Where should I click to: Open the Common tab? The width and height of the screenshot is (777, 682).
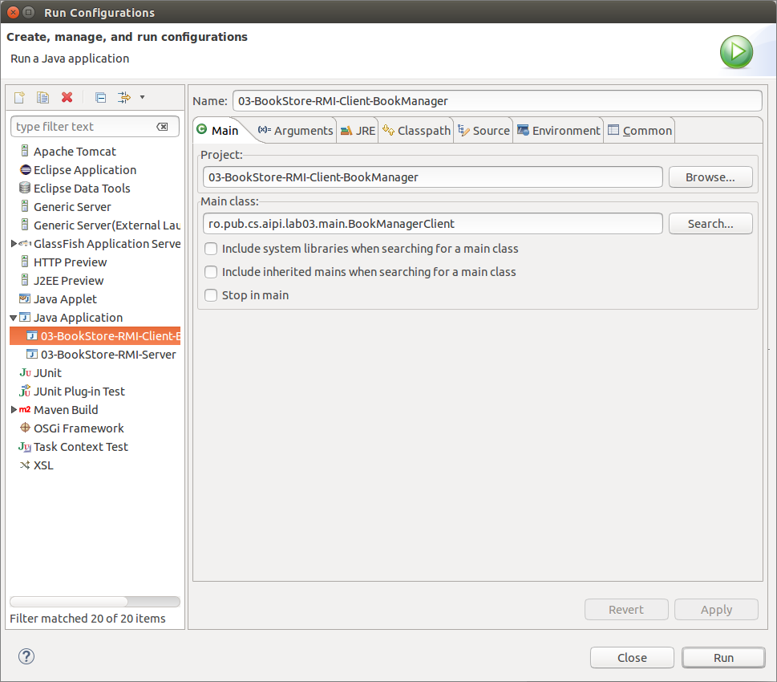[x=640, y=131]
